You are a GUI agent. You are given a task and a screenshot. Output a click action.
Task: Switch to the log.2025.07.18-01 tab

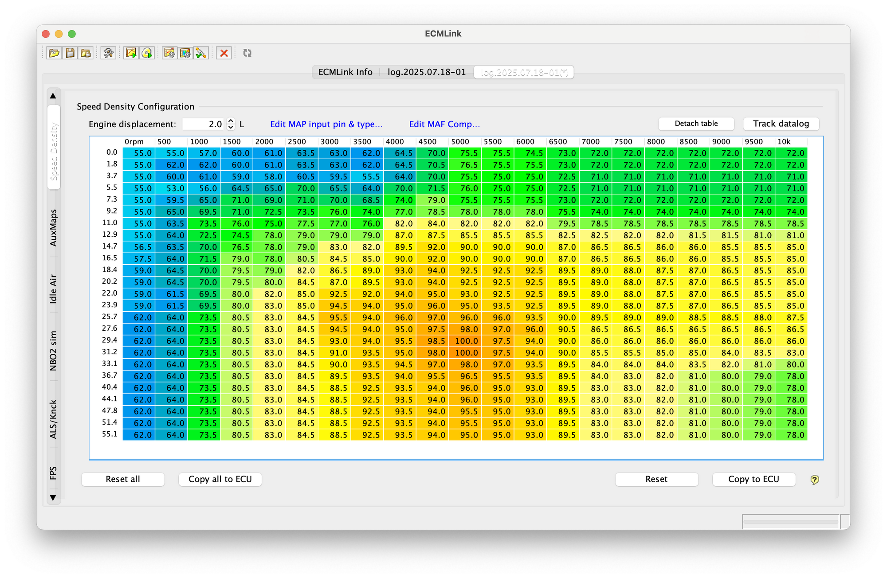427,72
